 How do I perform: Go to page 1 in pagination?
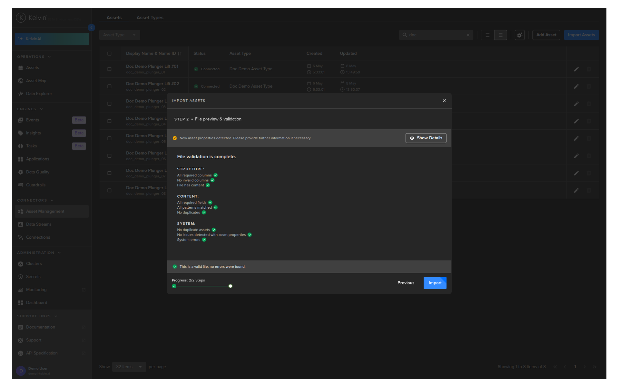coord(575,367)
